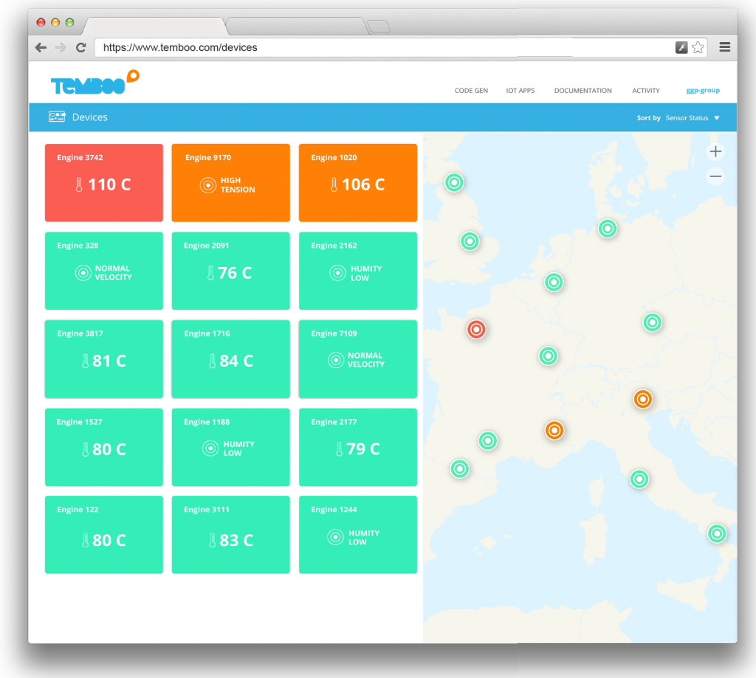Click the green marker in southern Italy
756x678 pixels.
(x=717, y=533)
